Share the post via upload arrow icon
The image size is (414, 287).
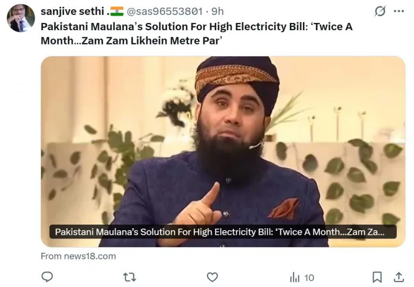pos(399,277)
